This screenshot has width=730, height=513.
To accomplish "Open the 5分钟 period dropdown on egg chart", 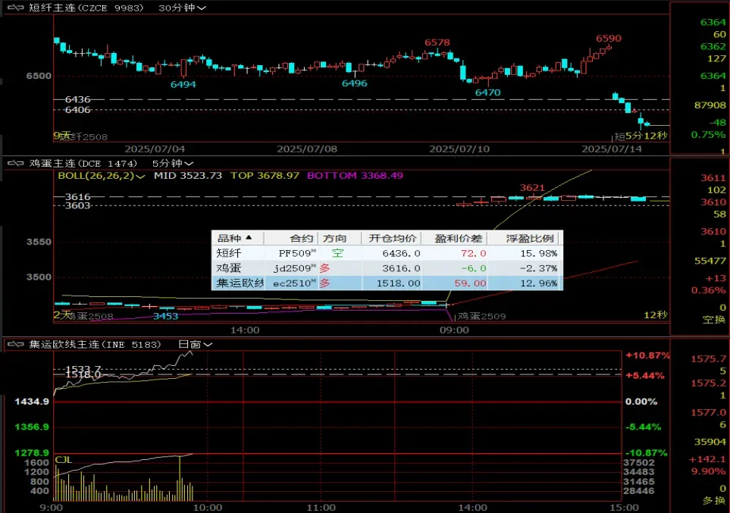I will pos(173,164).
